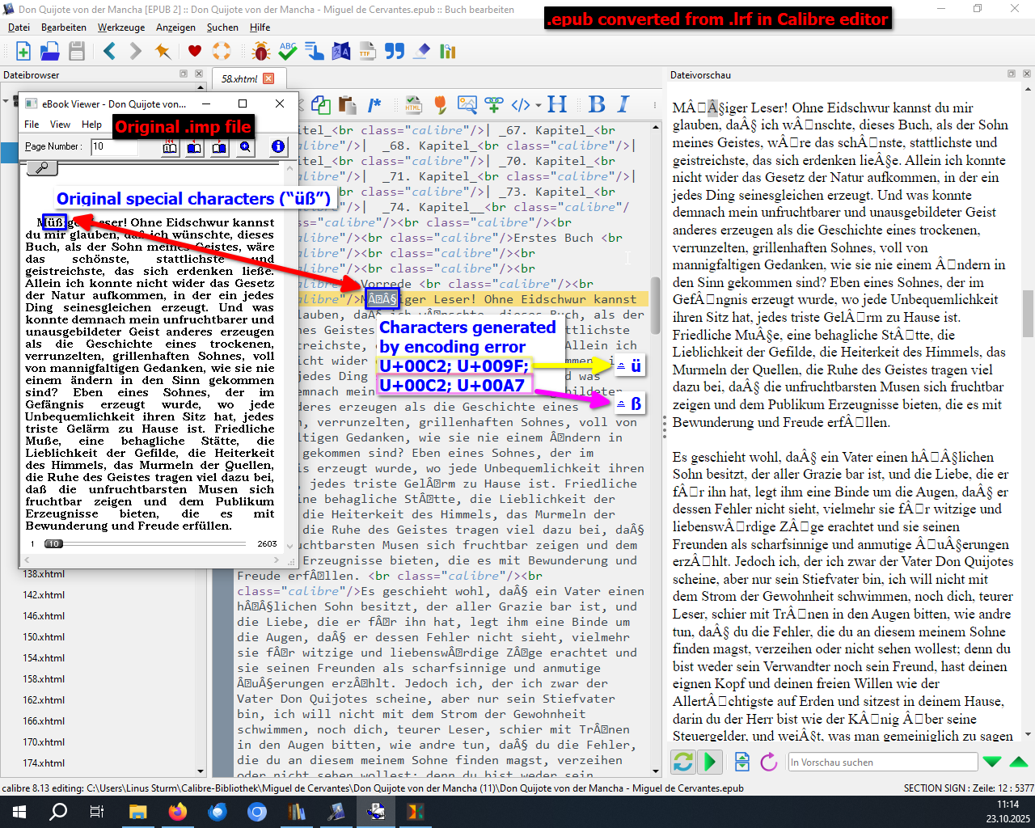The height and width of the screenshot is (828, 1035).
Task: Click the eBook Viewer page slider handle
Action: pos(53,544)
